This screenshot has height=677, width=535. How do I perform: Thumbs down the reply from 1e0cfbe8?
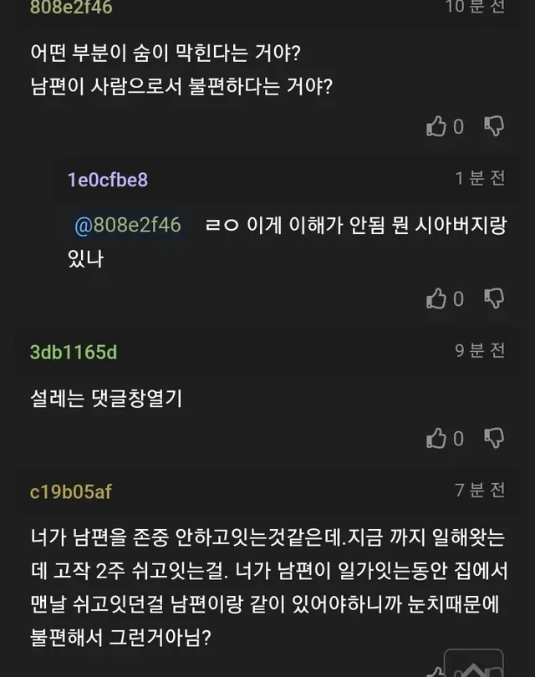click(x=495, y=299)
